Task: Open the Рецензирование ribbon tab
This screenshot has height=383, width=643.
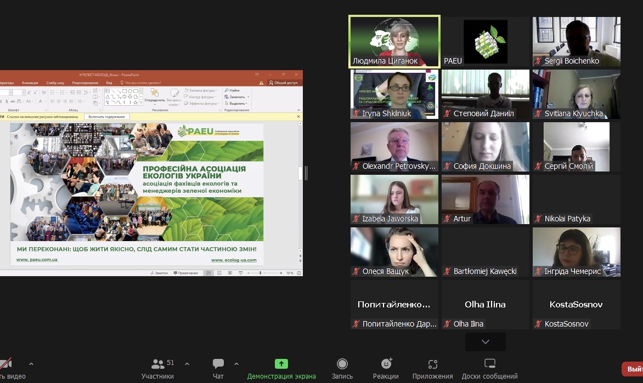Action: (x=85, y=83)
